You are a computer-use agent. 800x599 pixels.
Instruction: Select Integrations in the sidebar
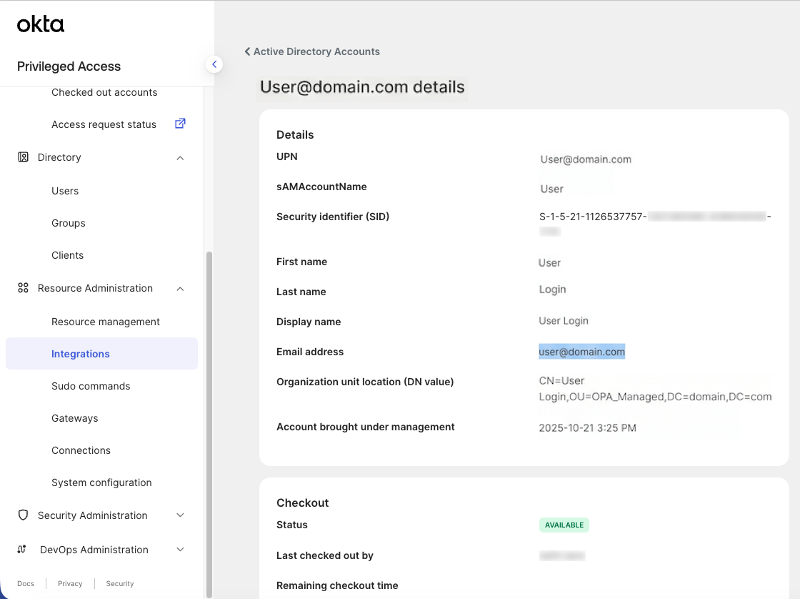tap(101, 353)
